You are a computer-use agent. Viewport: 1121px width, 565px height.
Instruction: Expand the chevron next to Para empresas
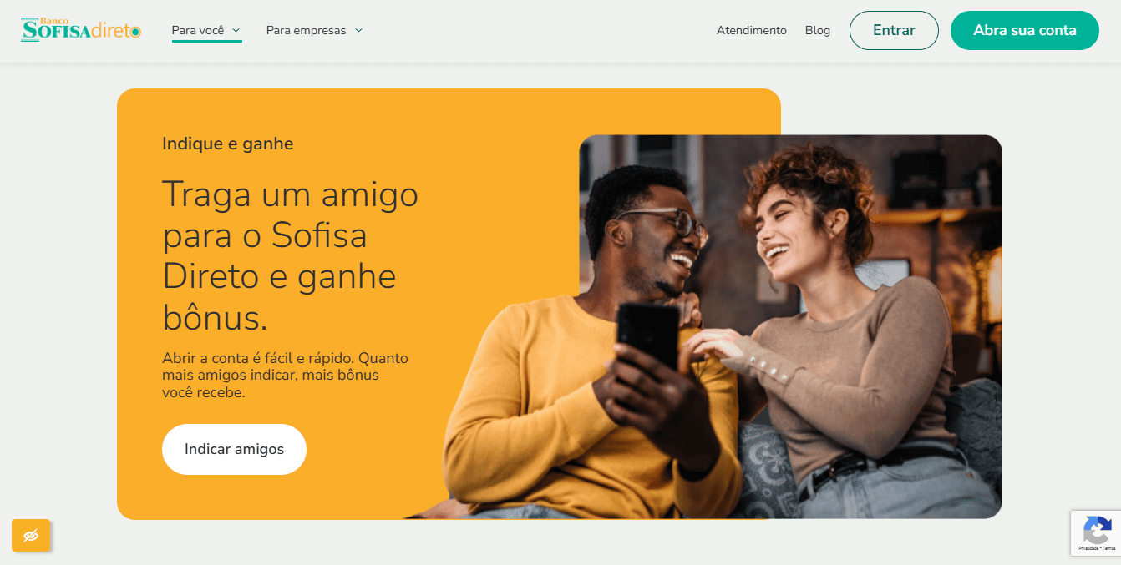358,30
